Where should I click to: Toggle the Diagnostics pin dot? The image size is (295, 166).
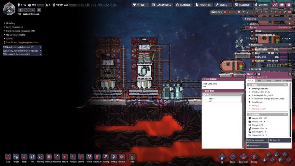point(290,45)
